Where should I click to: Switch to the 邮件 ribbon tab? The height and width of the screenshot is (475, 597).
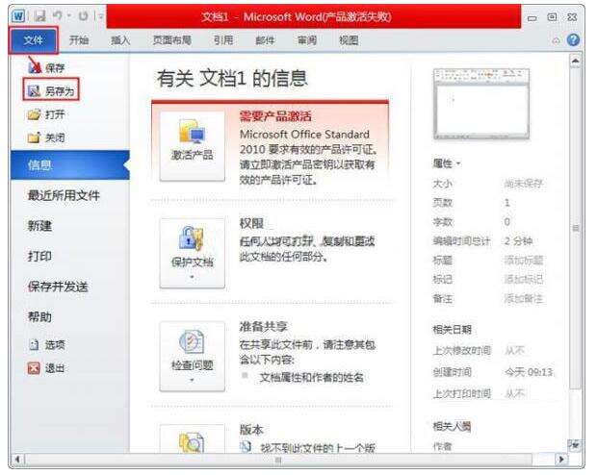[265, 40]
